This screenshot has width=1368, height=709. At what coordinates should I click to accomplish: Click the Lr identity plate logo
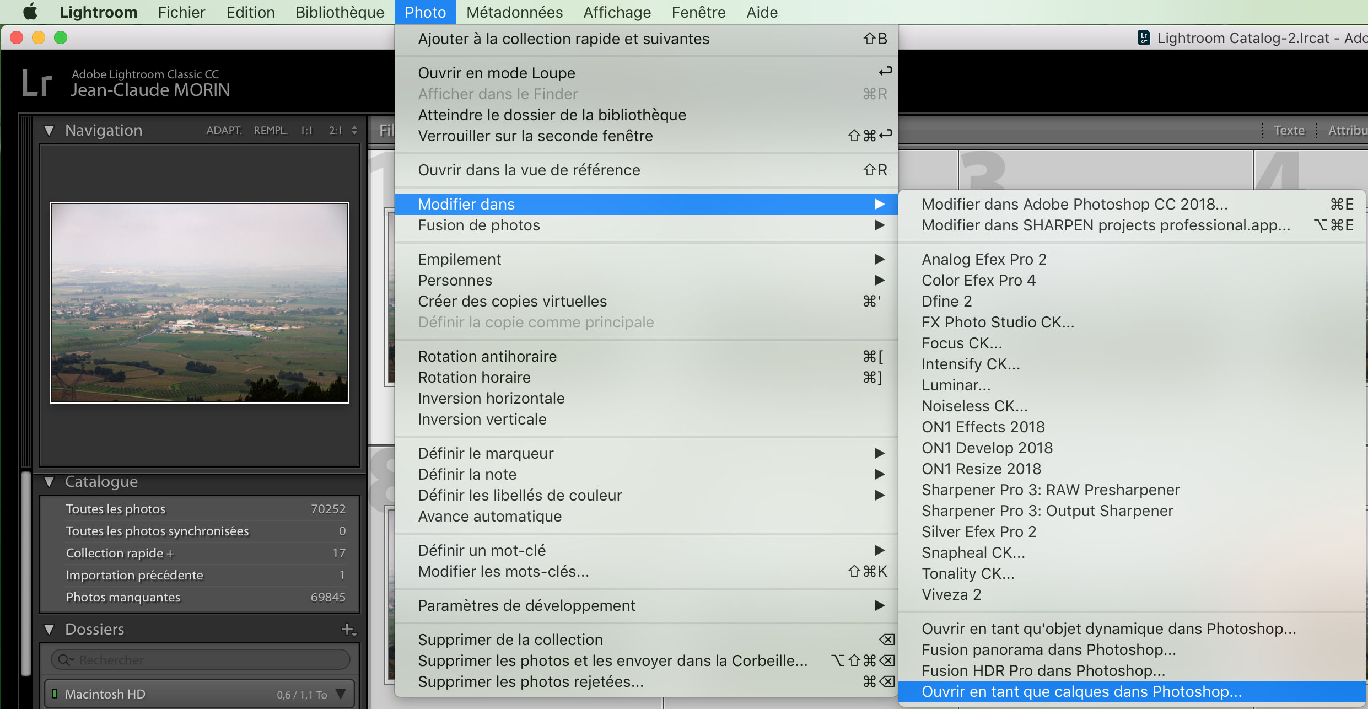[36, 83]
